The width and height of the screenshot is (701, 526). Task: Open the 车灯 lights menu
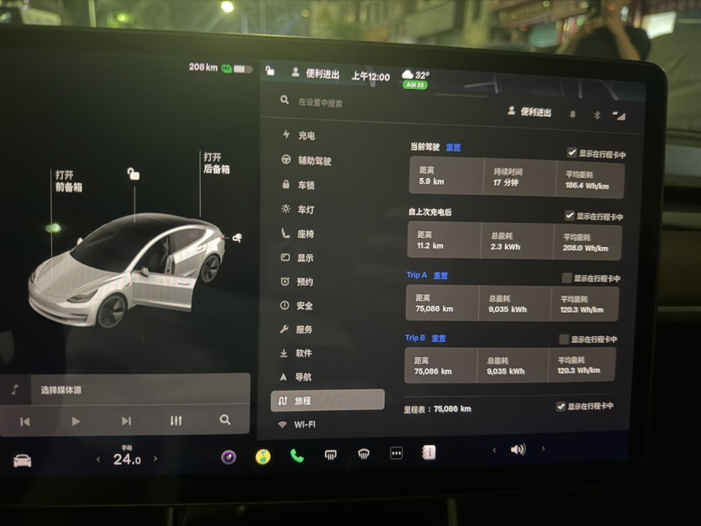[298, 209]
